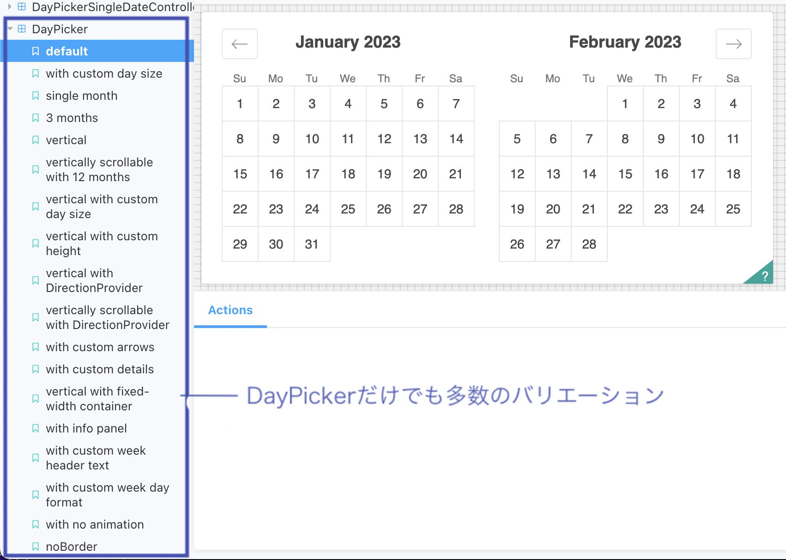Switch to the Actions tab
The image size is (786, 560).
[x=230, y=310]
